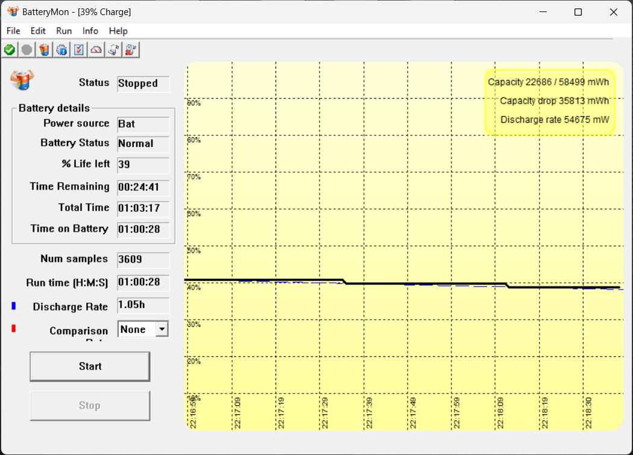The width and height of the screenshot is (633, 455).
Task: Open the Edit menu
Action: (x=38, y=31)
